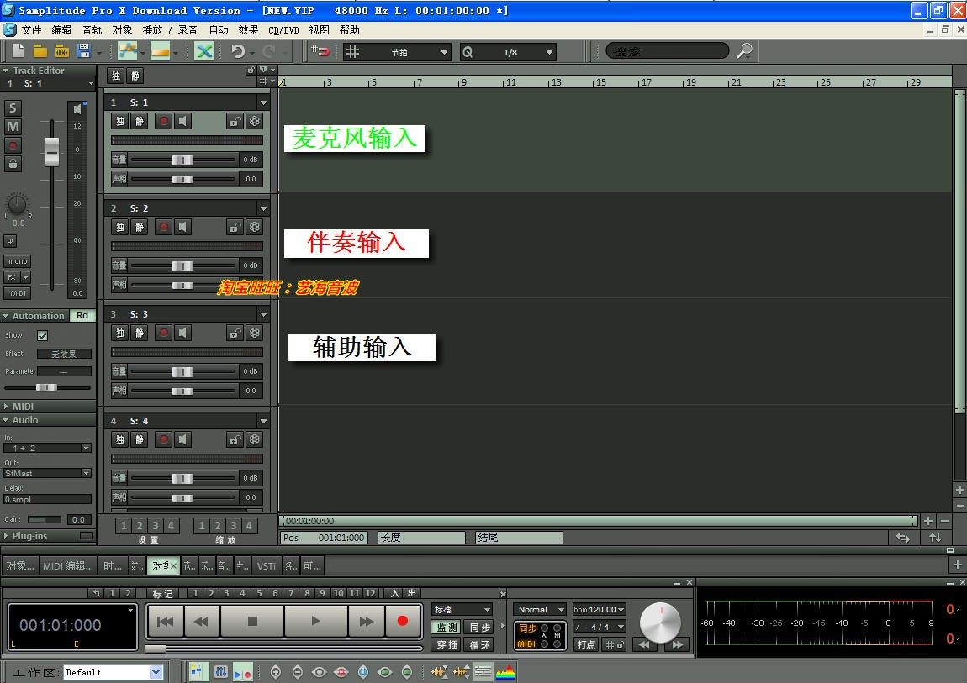Start playback with the play button
This screenshot has width=967, height=683.
(x=316, y=621)
